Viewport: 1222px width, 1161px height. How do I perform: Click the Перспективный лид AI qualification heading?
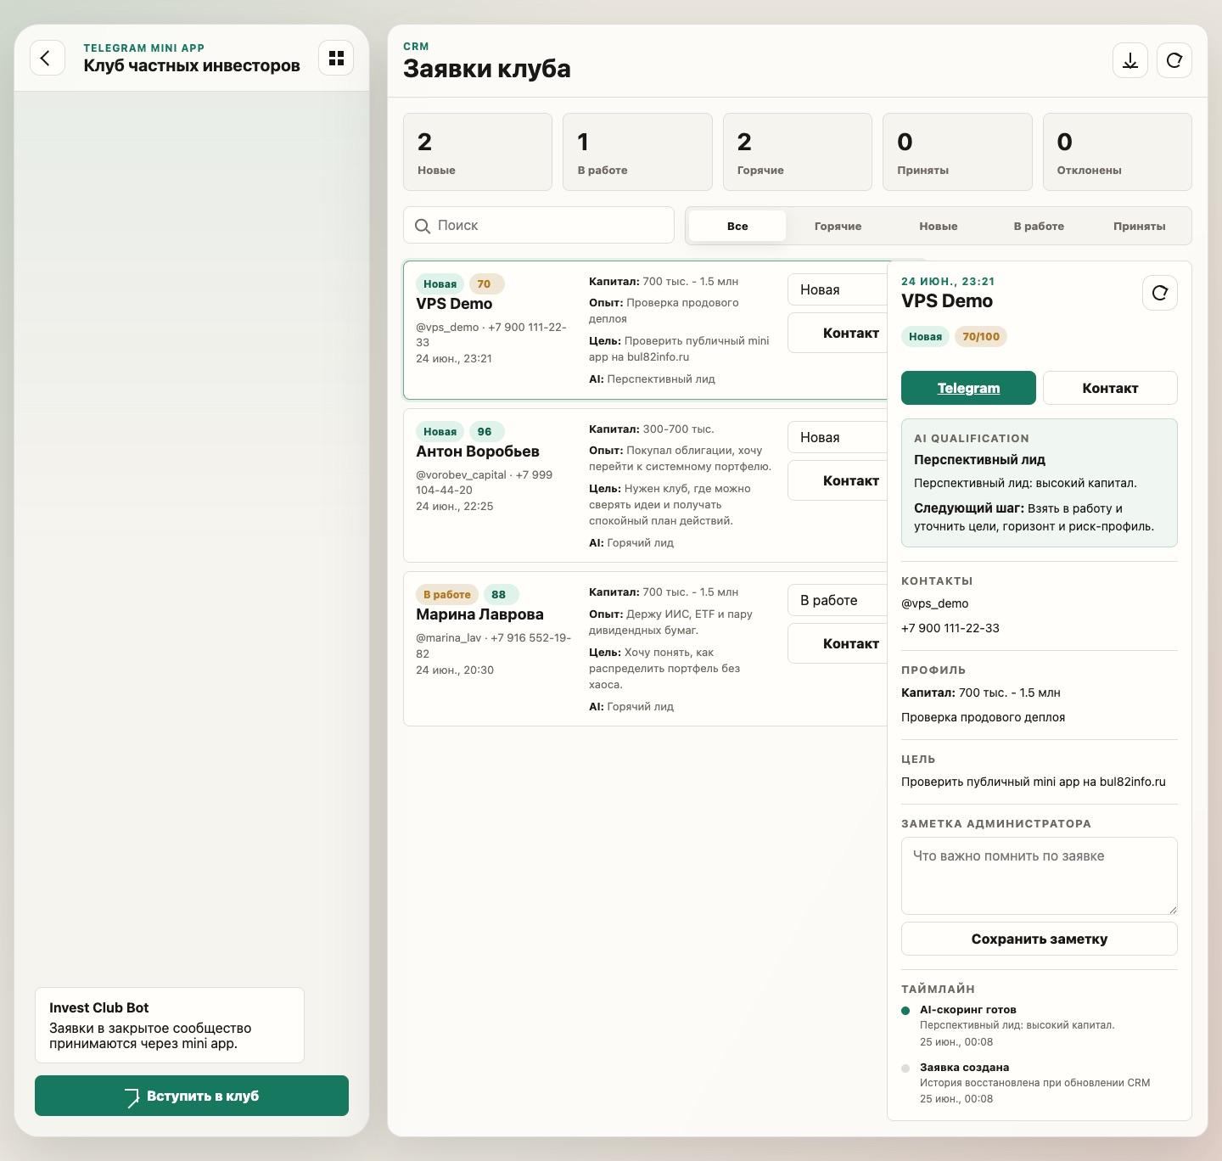(979, 460)
